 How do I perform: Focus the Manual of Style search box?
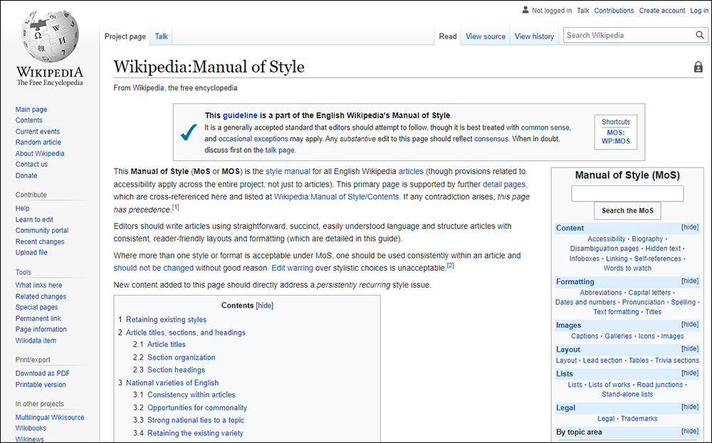tap(627, 194)
